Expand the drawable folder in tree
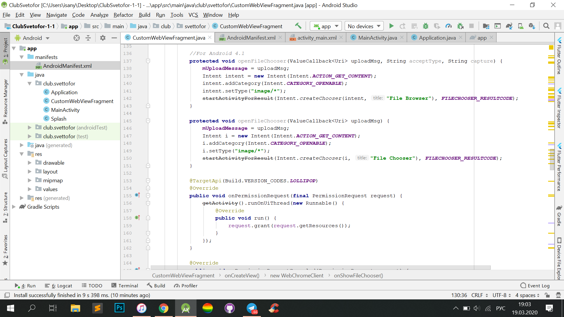 29,163
